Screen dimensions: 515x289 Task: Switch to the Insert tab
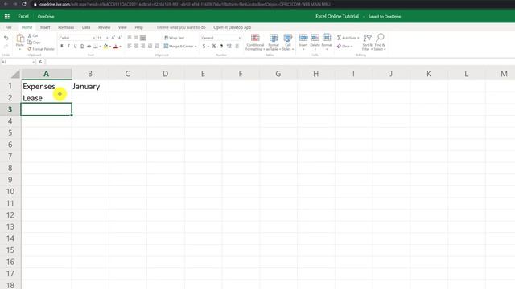pos(45,27)
